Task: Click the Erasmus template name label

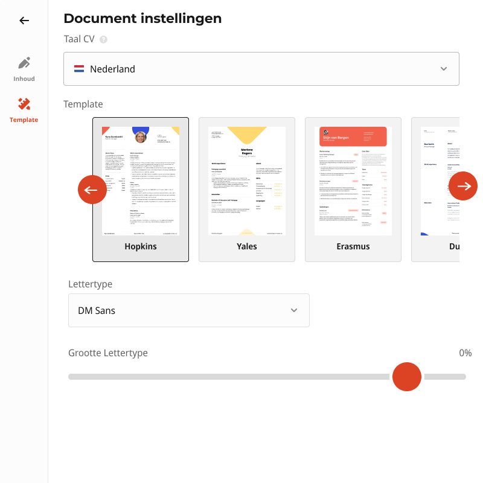Action: click(x=353, y=246)
